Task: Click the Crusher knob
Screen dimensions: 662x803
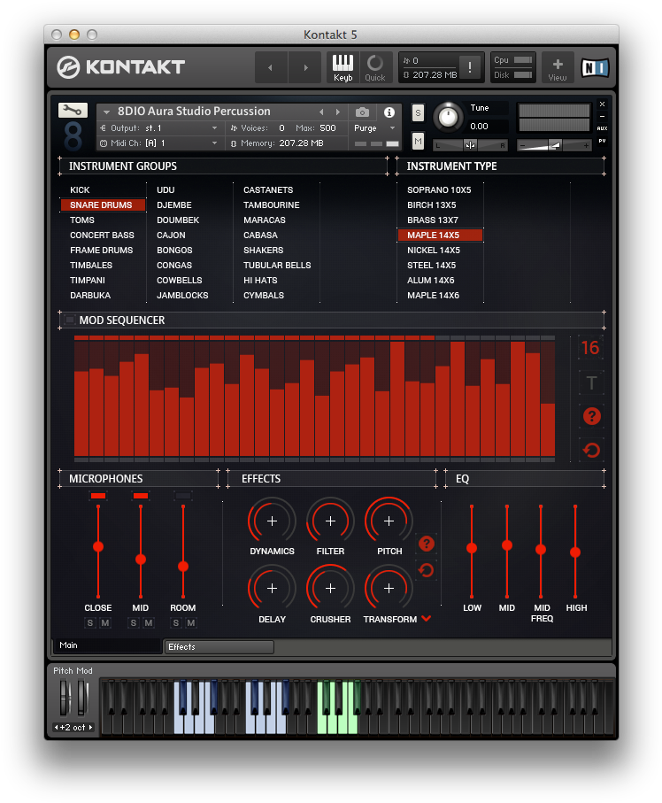Action: click(x=330, y=589)
